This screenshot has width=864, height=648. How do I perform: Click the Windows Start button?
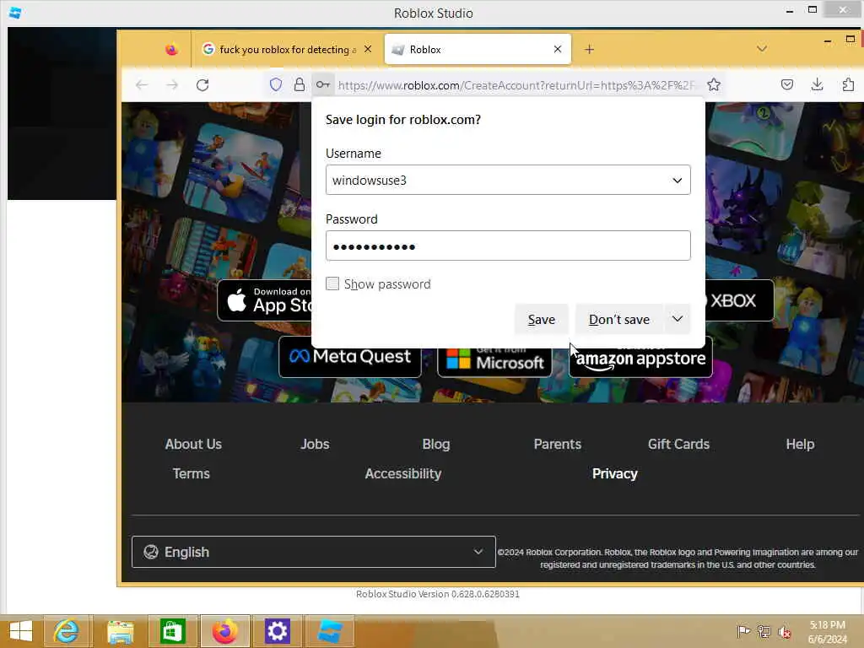pos(21,631)
